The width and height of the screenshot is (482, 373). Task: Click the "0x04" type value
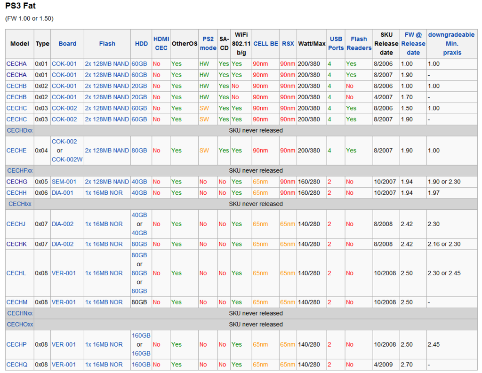point(41,151)
